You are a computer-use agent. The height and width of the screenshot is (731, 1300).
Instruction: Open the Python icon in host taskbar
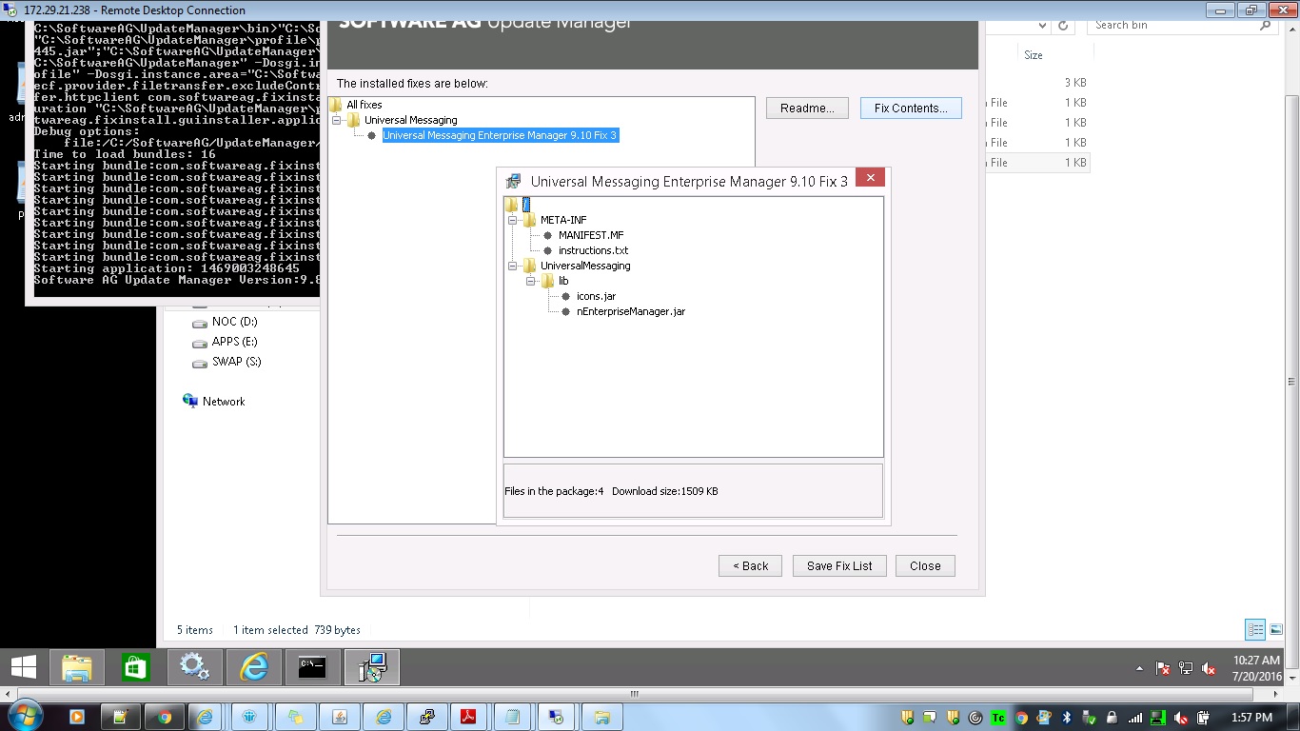click(x=426, y=717)
